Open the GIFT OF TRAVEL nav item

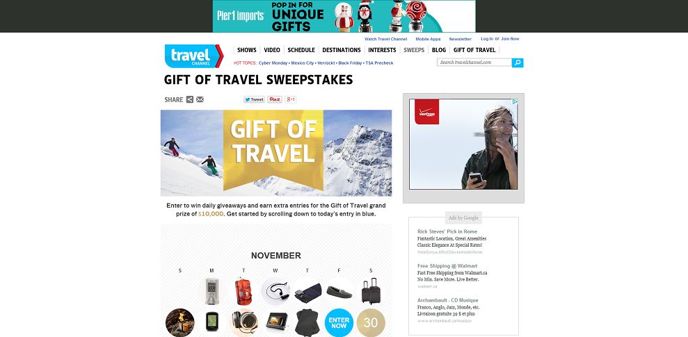pyautogui.click(x=474, y=50)
